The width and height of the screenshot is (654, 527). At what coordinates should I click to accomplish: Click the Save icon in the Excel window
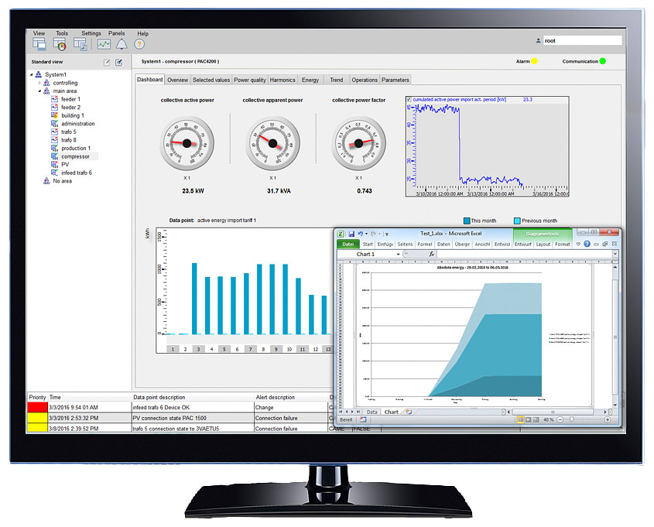(350, 232)
